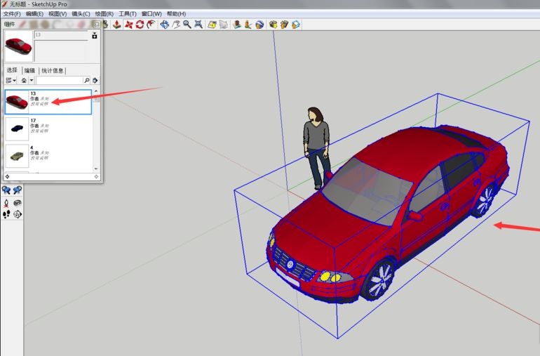
Task: Click the component description text box
Action: coord(61,51)
